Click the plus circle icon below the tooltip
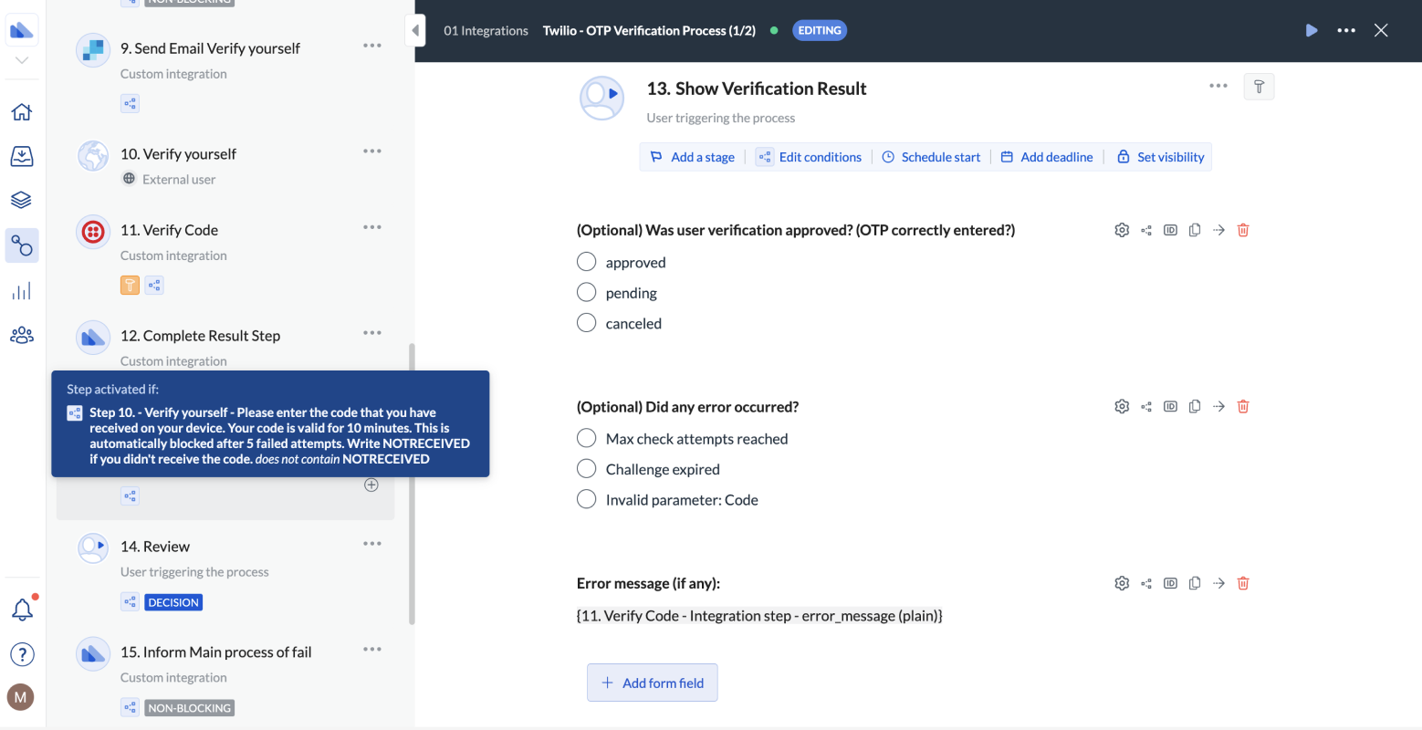 point(371,485)
